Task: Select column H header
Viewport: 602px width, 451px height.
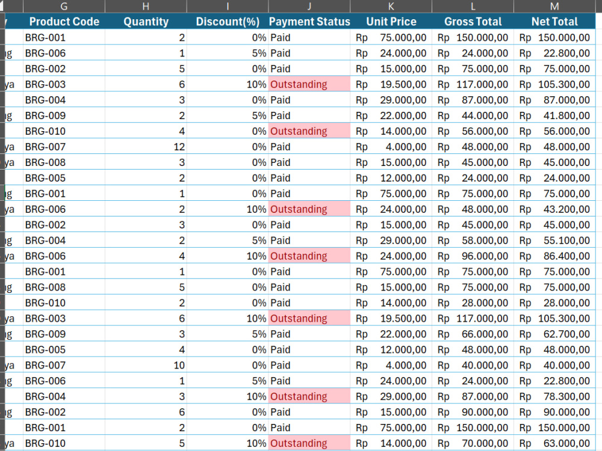Action: click(x=146, y=6)
